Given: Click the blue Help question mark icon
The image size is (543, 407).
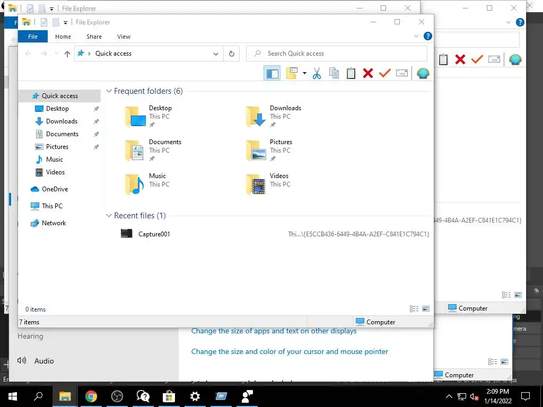Looking at the screenshot, I should point(428,36).
